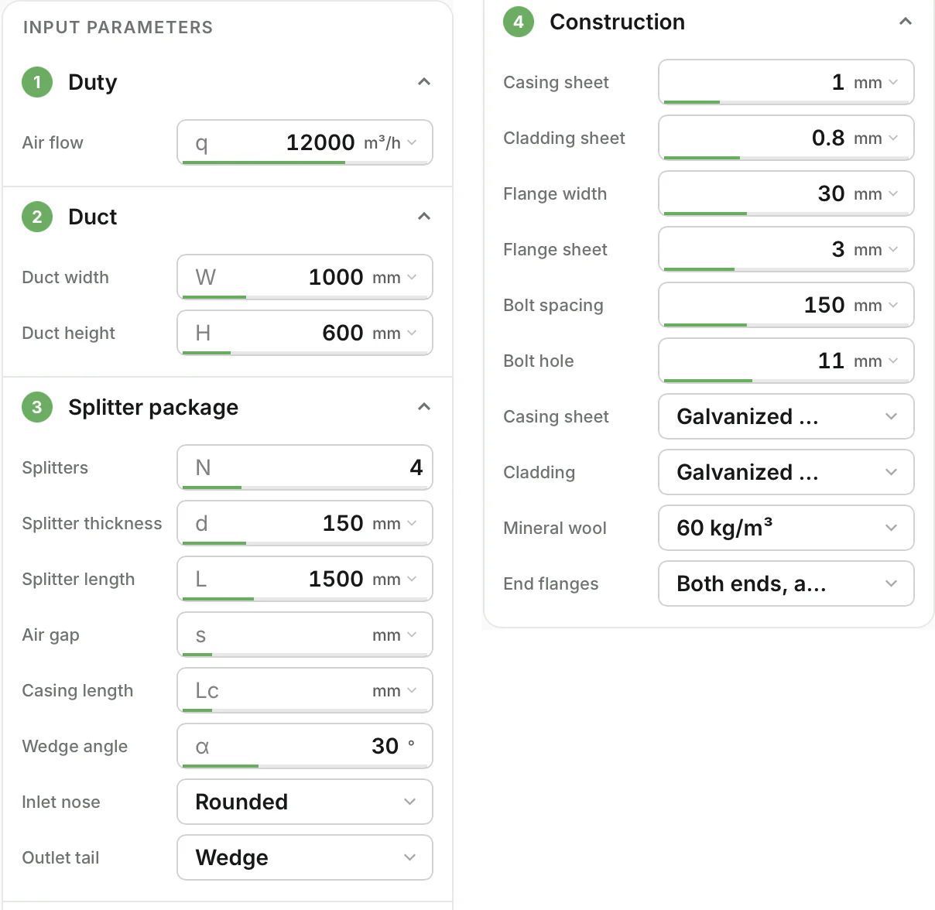Click the Splitter thickness value 150
Viewport: 935px width, 910px height.
[x=343, y=523]
